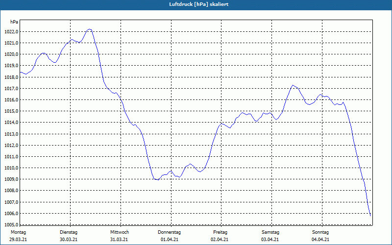The width and height of the screenshot is (392, 245).
Task: Click the 'hPa' unit label
Action: (x=14, y=22)
